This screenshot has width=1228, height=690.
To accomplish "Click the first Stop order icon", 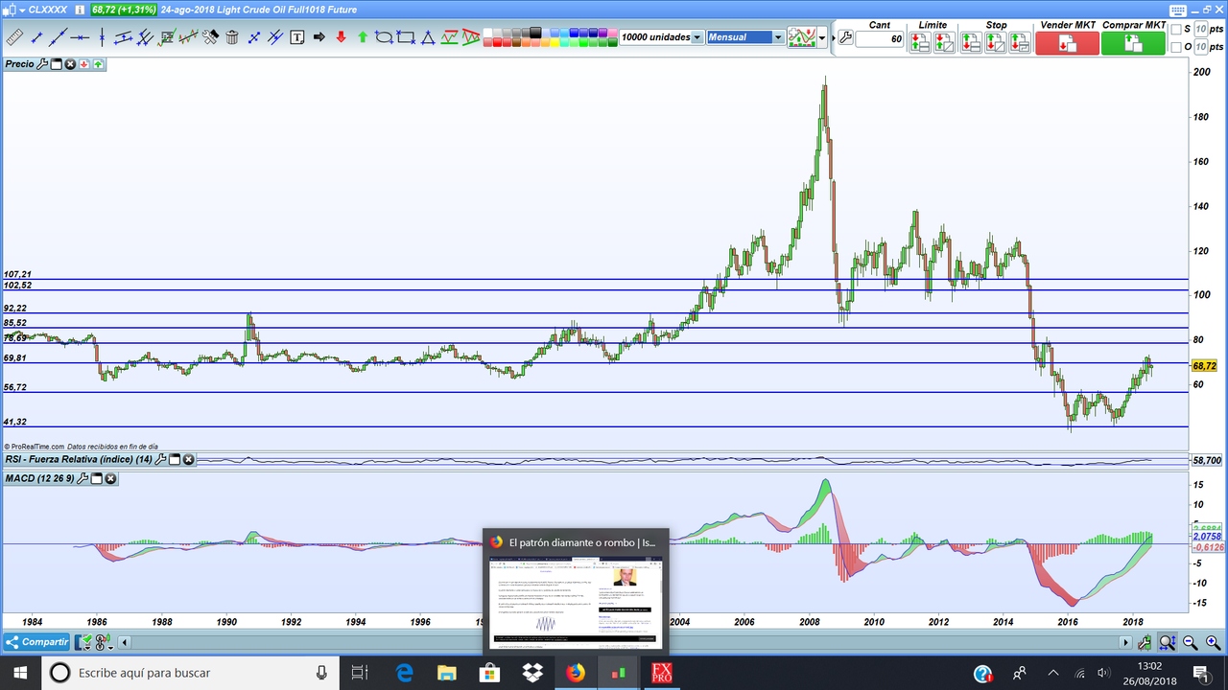I will click(970, 43).
